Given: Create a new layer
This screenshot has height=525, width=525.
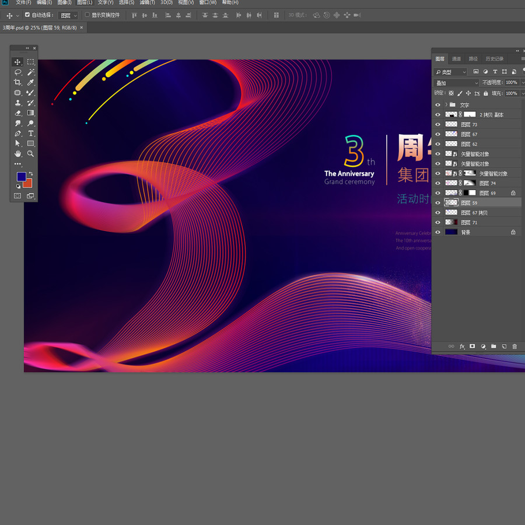Looking at the screenshot, I should 504,346.
